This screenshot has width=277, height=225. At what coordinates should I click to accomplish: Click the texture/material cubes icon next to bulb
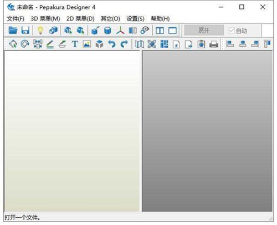coord(53,30)
